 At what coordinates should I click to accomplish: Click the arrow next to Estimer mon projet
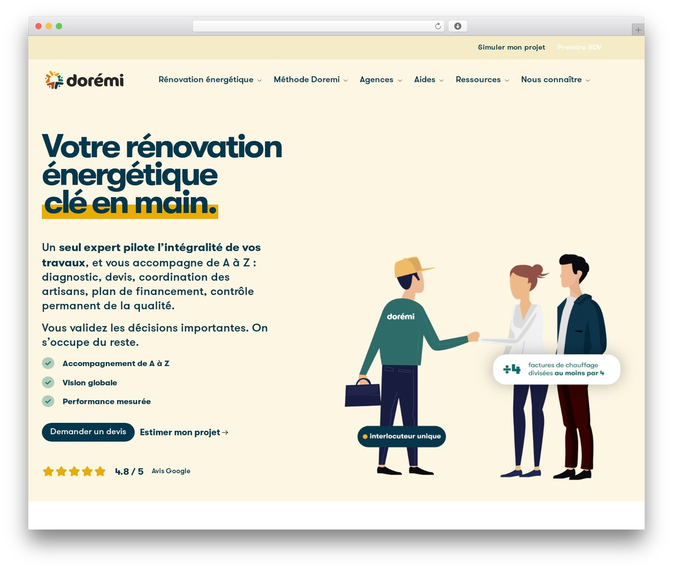click(225, 432)
